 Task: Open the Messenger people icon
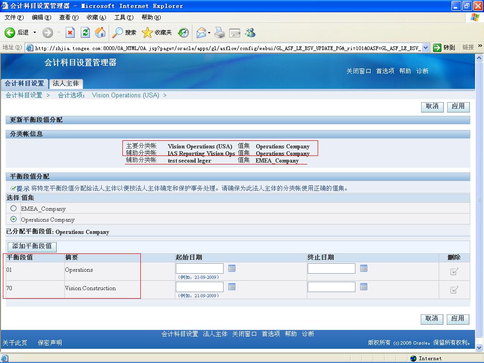pos(250,33)
